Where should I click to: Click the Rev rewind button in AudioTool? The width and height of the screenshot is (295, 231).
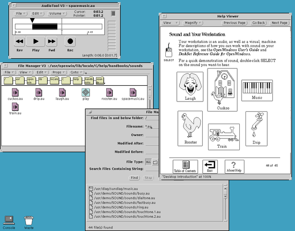pos(20,41)
